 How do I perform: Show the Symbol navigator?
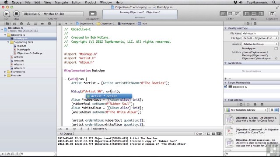pos(14,24)
